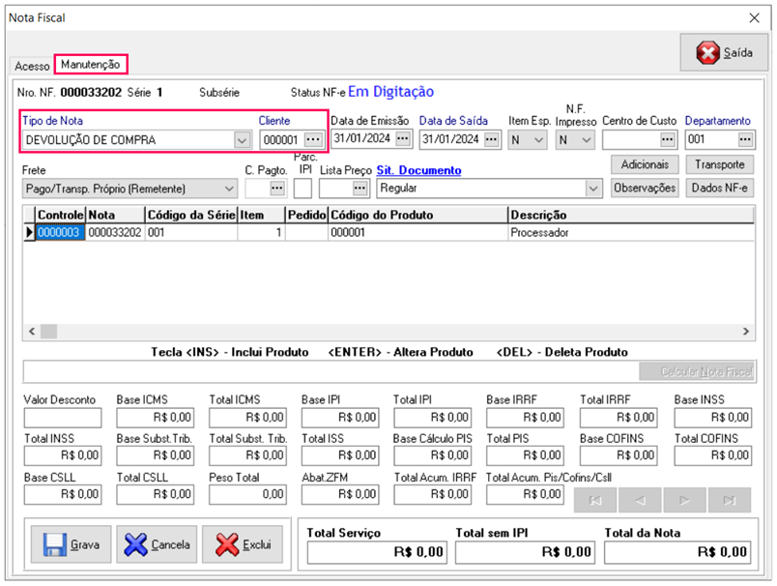This screenshot has height=586, width=777.
Task: Save the invoice with the Grava button
Action: click(71, 544)
